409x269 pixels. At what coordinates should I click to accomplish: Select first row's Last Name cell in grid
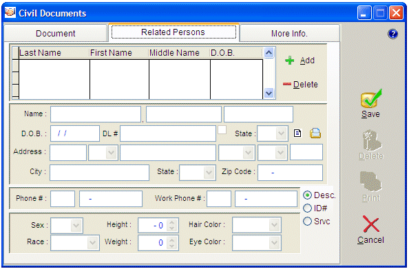point(54,65)
